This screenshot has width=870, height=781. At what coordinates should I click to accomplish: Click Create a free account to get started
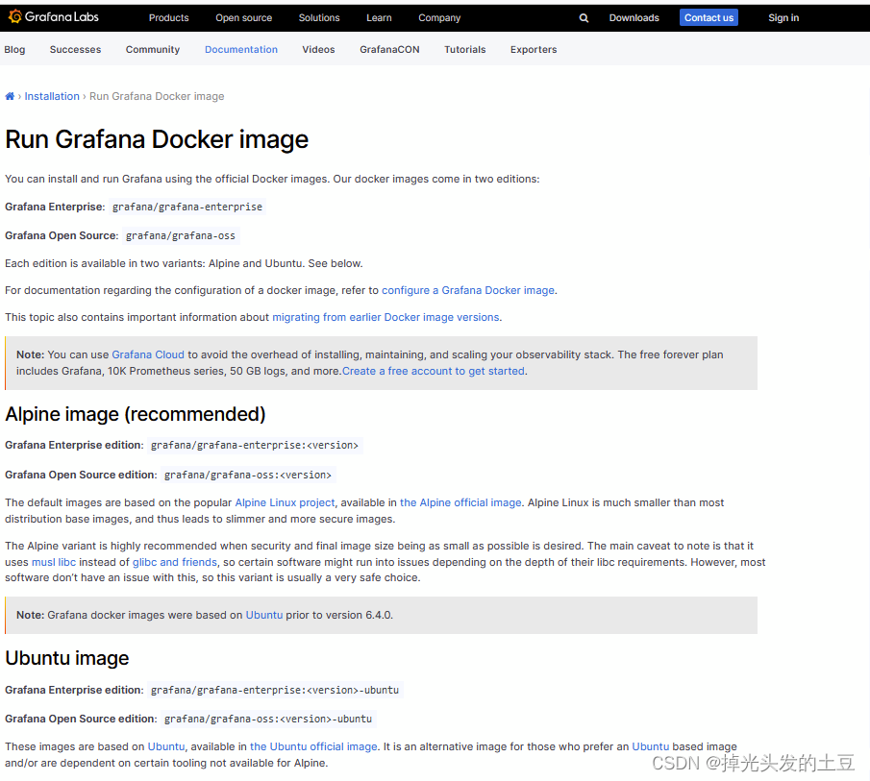[x=434, y=371]
